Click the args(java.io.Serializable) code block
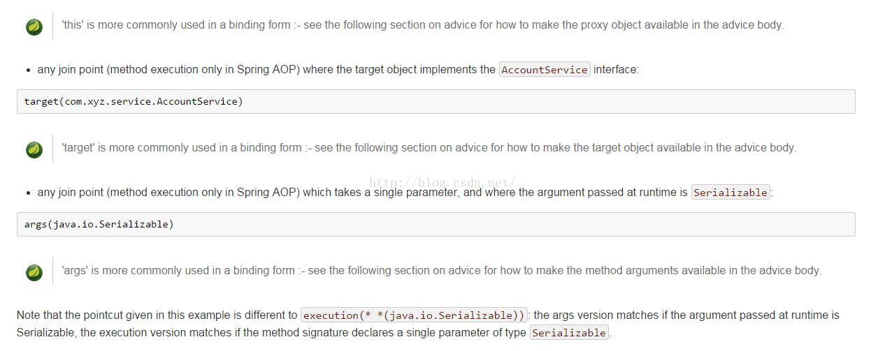This screenshot has width=871, height=351. (435, 224)
